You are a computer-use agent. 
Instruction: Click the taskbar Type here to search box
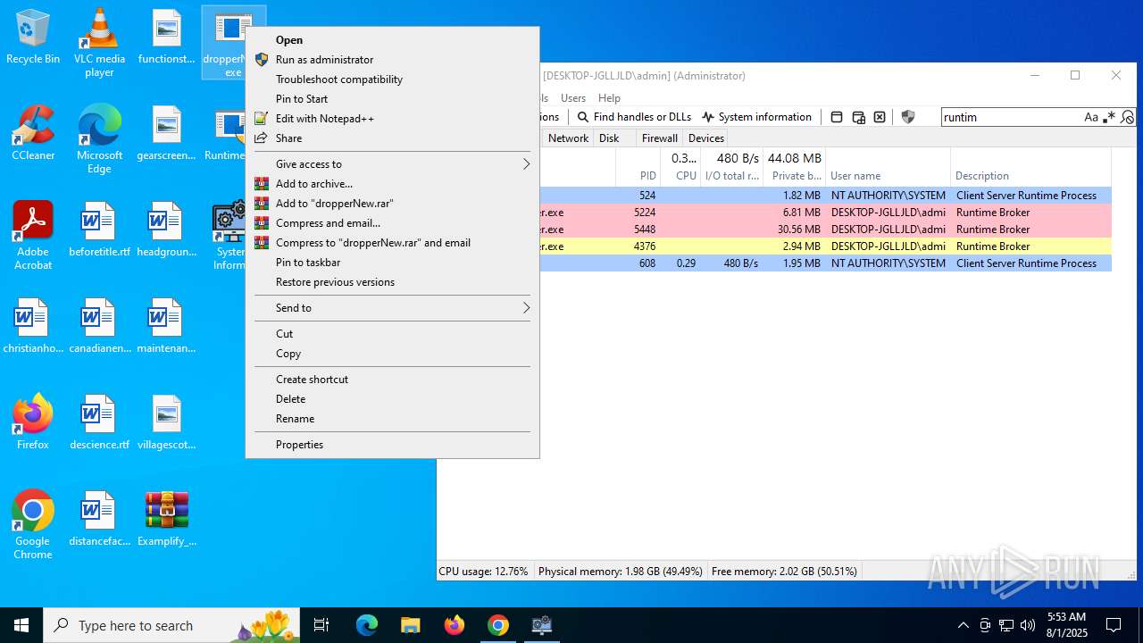173,625
